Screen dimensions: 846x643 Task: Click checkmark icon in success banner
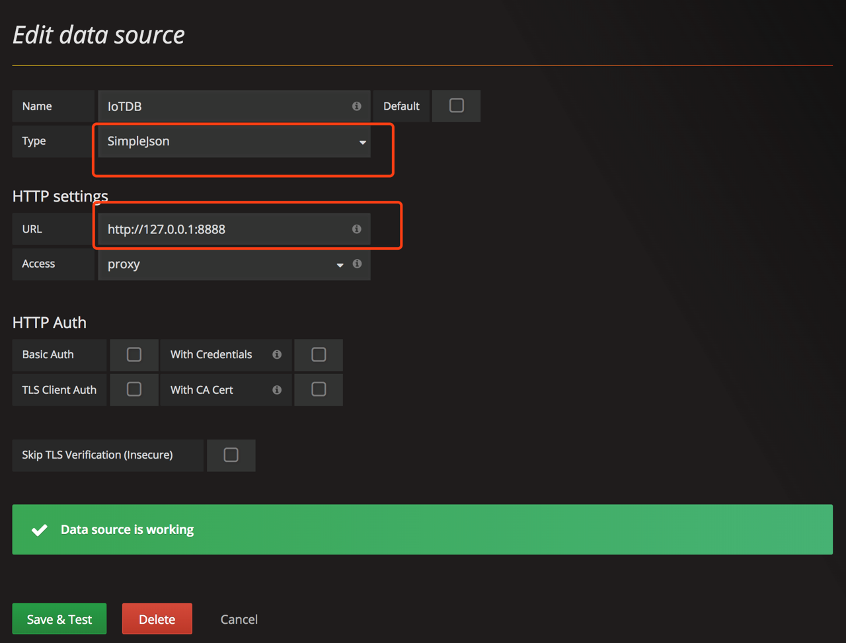(x=40, y=530)
